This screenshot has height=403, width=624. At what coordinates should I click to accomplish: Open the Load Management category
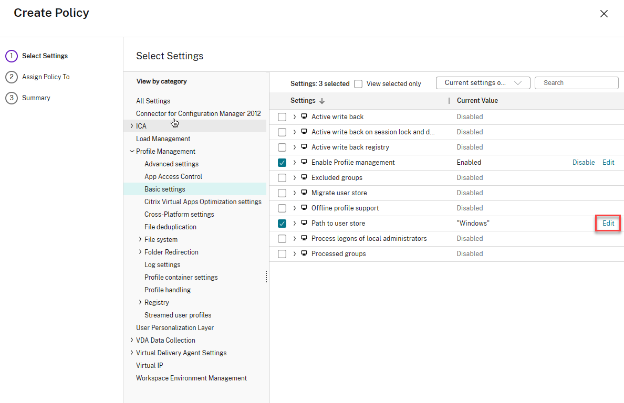[163, 139]
